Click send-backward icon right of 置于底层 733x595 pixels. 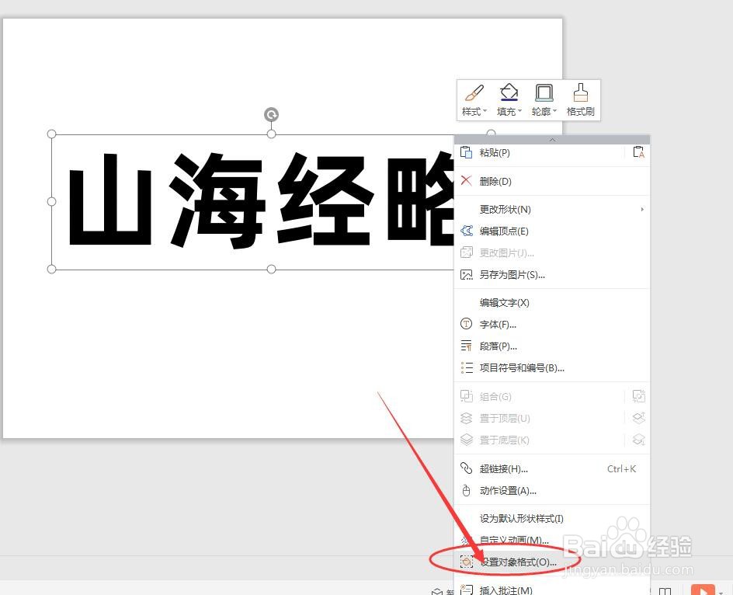point(638,440)
